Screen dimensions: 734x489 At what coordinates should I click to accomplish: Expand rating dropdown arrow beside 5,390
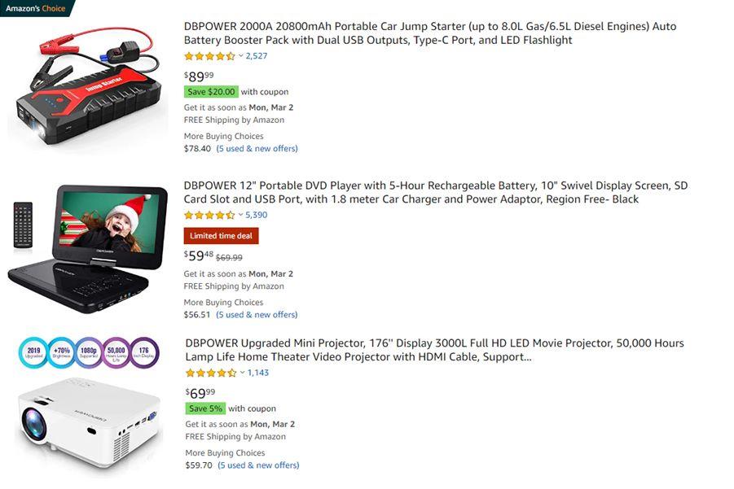(240, 215)
